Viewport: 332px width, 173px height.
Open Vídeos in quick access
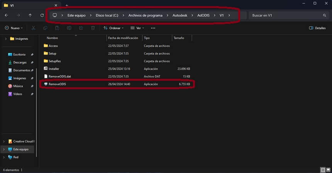coord(15,94)
